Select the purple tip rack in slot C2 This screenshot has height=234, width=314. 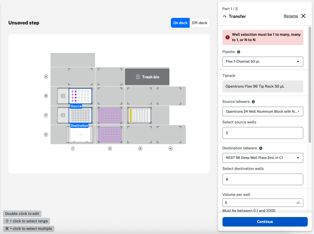click(110, 115)
